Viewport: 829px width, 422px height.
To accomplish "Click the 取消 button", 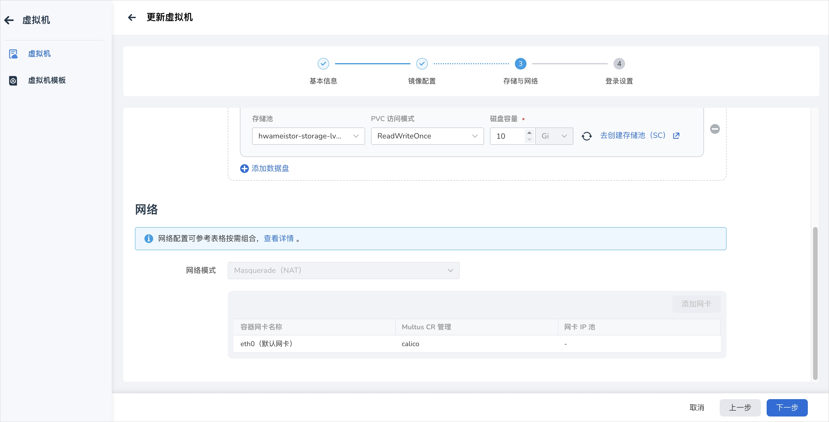I will tap(697, 408).
